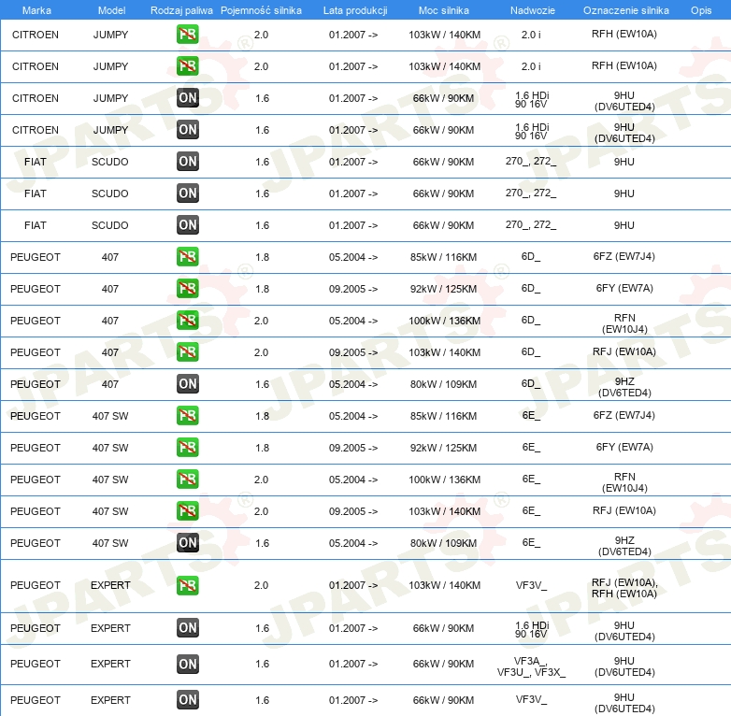Select 'EXPERT' model in the 2.0 row
The height and width of the screenshot is (716, 731).
[x=110, y=585]
